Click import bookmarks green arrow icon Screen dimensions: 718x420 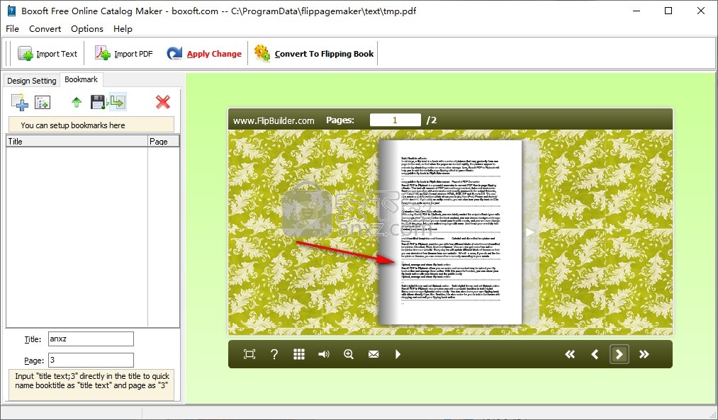pyautogui.click(x=118, y=102)
